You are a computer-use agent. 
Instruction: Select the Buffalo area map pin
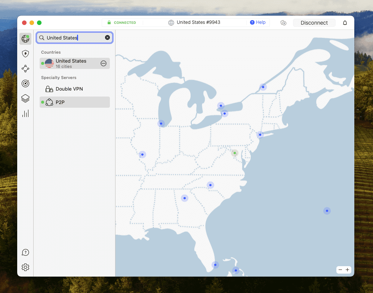click(x=225, y=114)
